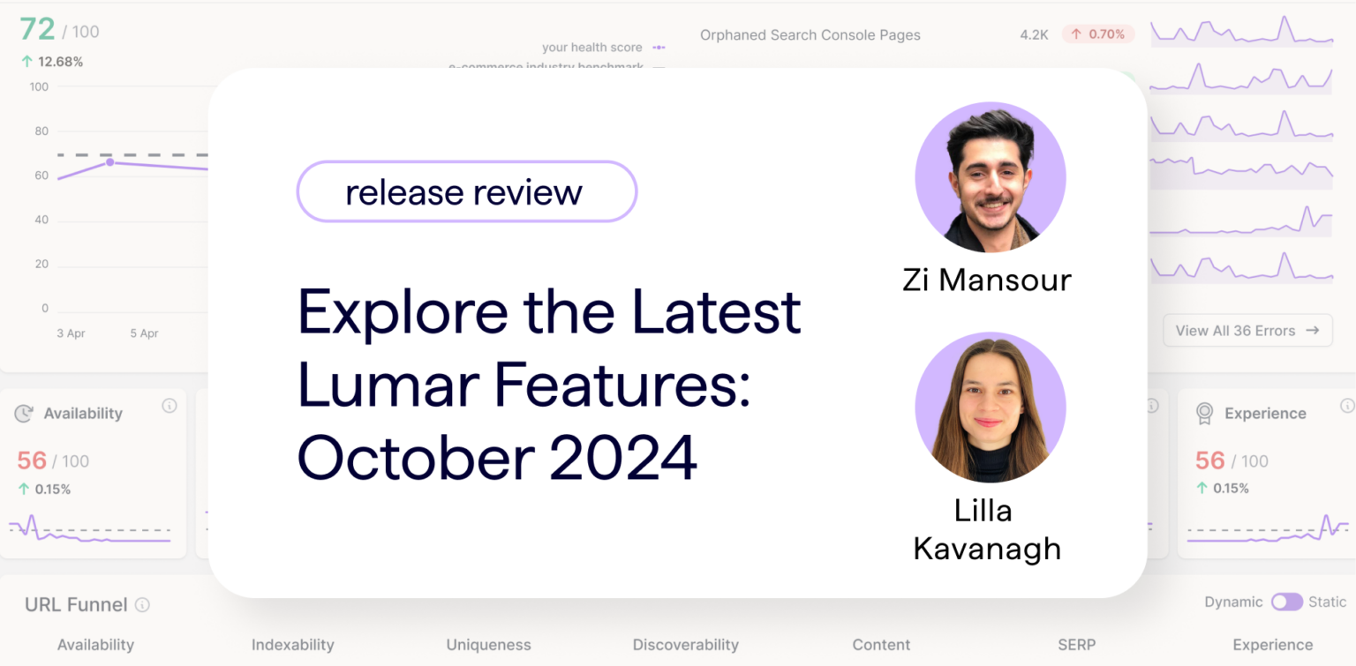Click the award icon beside Experience
This screenshot has width=1356, height=666.
click(1202, 413)
